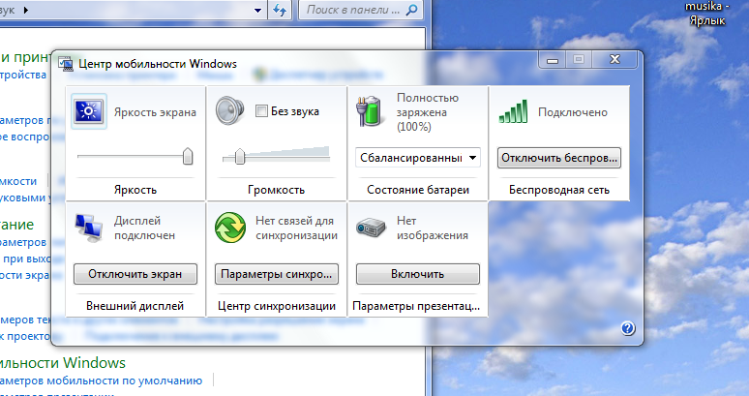Click the projector presentation icon
The height and width of the screenshot is (396, 749).
[371, 228]
